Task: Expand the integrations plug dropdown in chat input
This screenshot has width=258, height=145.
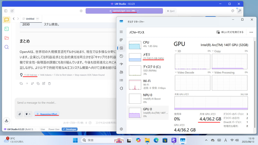Action: coord(28,114)
